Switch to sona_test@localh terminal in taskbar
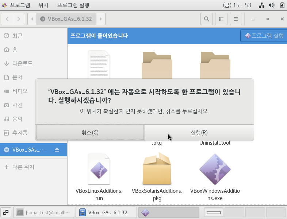Image resolution: width=287 pixels, height=219 pixels. point(43,212)
